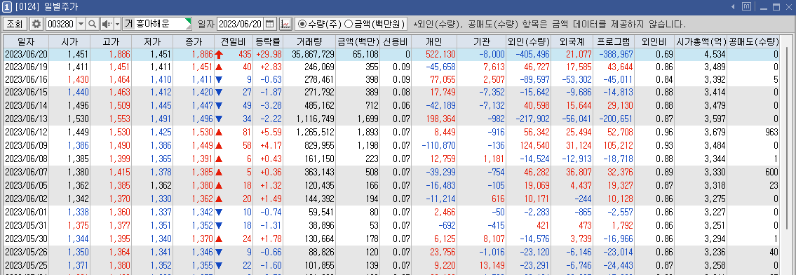Click the 'm' mode icon in title bar
The height and width of the screenshot is (275, 796).
[x=746, y=7]
